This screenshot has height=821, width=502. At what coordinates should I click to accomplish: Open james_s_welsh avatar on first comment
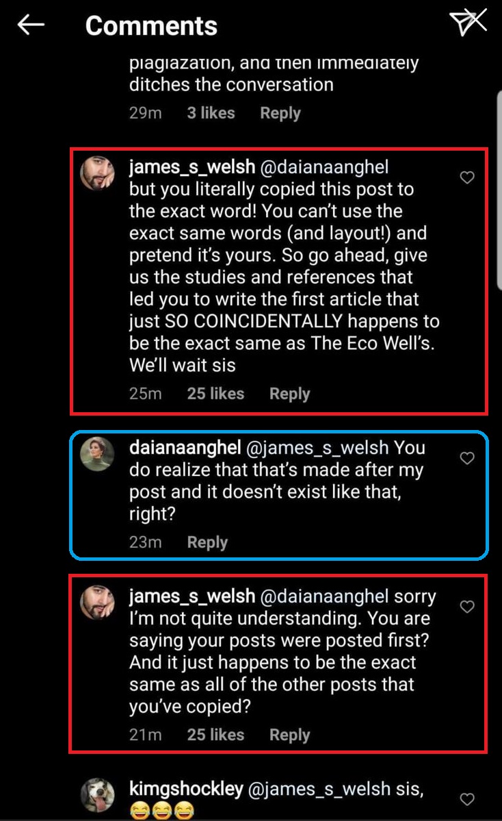98,173
